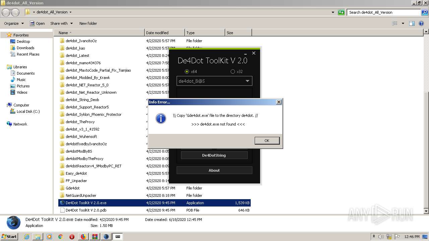Viewport: 429px width, 241px height.
Task: Open Internet Explorer from taskbar
Action: pos(26,237)
